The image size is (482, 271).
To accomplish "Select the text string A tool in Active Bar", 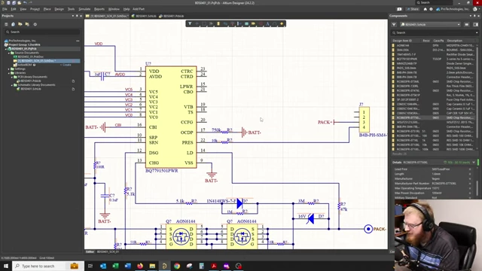I will [268, 23].
